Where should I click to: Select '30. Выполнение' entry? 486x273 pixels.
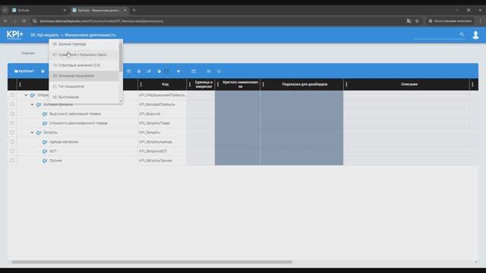[x=84, y=97]
